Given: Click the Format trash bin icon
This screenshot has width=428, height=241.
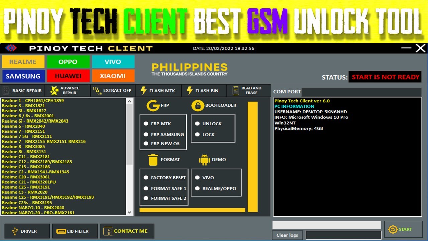Looking at the screenshot, I should (153, 160).
